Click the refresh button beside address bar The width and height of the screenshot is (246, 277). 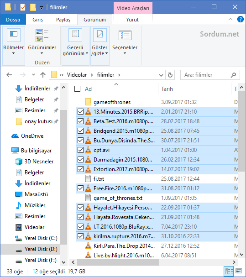170,75
